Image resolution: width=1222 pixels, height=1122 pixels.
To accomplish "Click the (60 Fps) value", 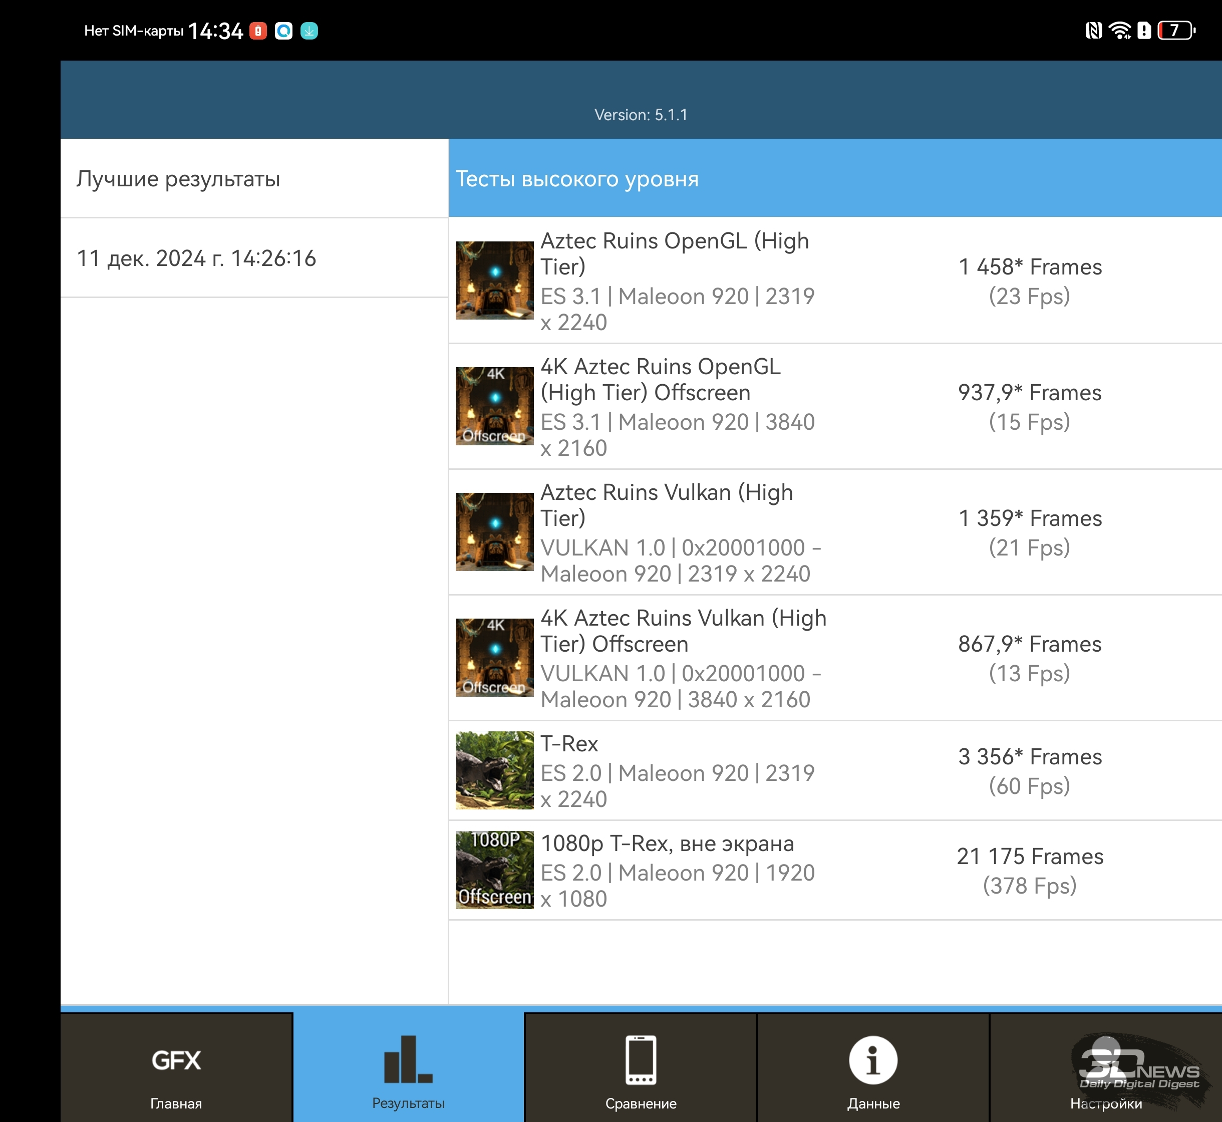I will tap(1030, 786).
